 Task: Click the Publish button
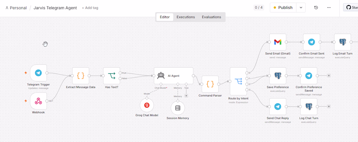pos(283,7)
